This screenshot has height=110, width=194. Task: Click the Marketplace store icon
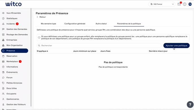click(x=3, y=61)
